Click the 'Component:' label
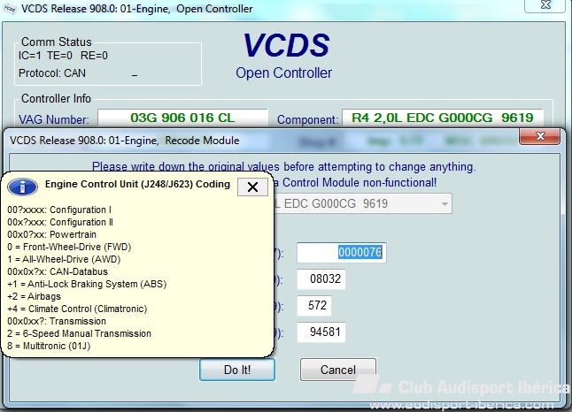 [x=307, y=119]
